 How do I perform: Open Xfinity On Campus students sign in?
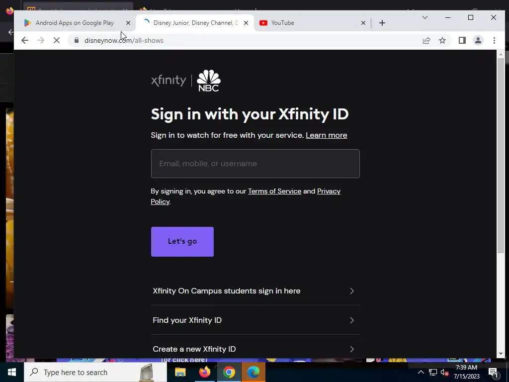(x=255, y=290)
